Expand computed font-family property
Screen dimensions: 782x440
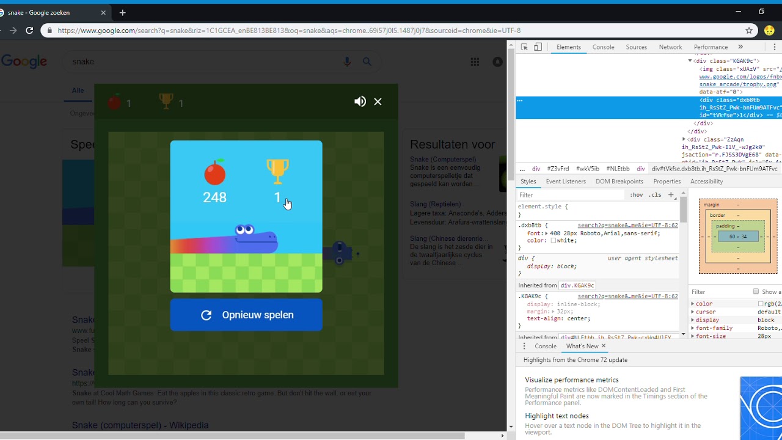click(x=693, y=328)
